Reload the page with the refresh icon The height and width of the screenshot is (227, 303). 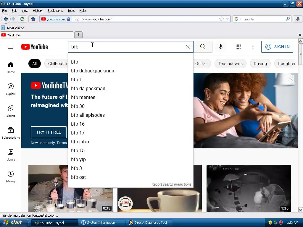click(22, 19)
